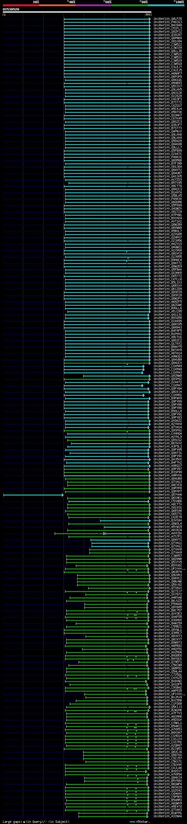Image resolution: width=187 pixels, height=824 pixels.
Task: Click the cyan alignment bar for UniRef100_Q570H4
Action: pyautogui.click(x=33, y=495)
